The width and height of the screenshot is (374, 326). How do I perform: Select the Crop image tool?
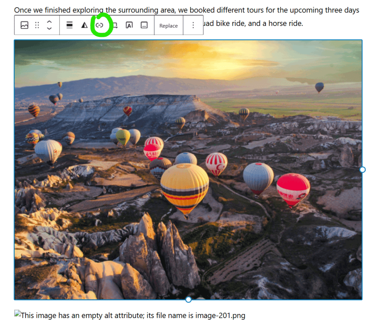tap(115, 25)
